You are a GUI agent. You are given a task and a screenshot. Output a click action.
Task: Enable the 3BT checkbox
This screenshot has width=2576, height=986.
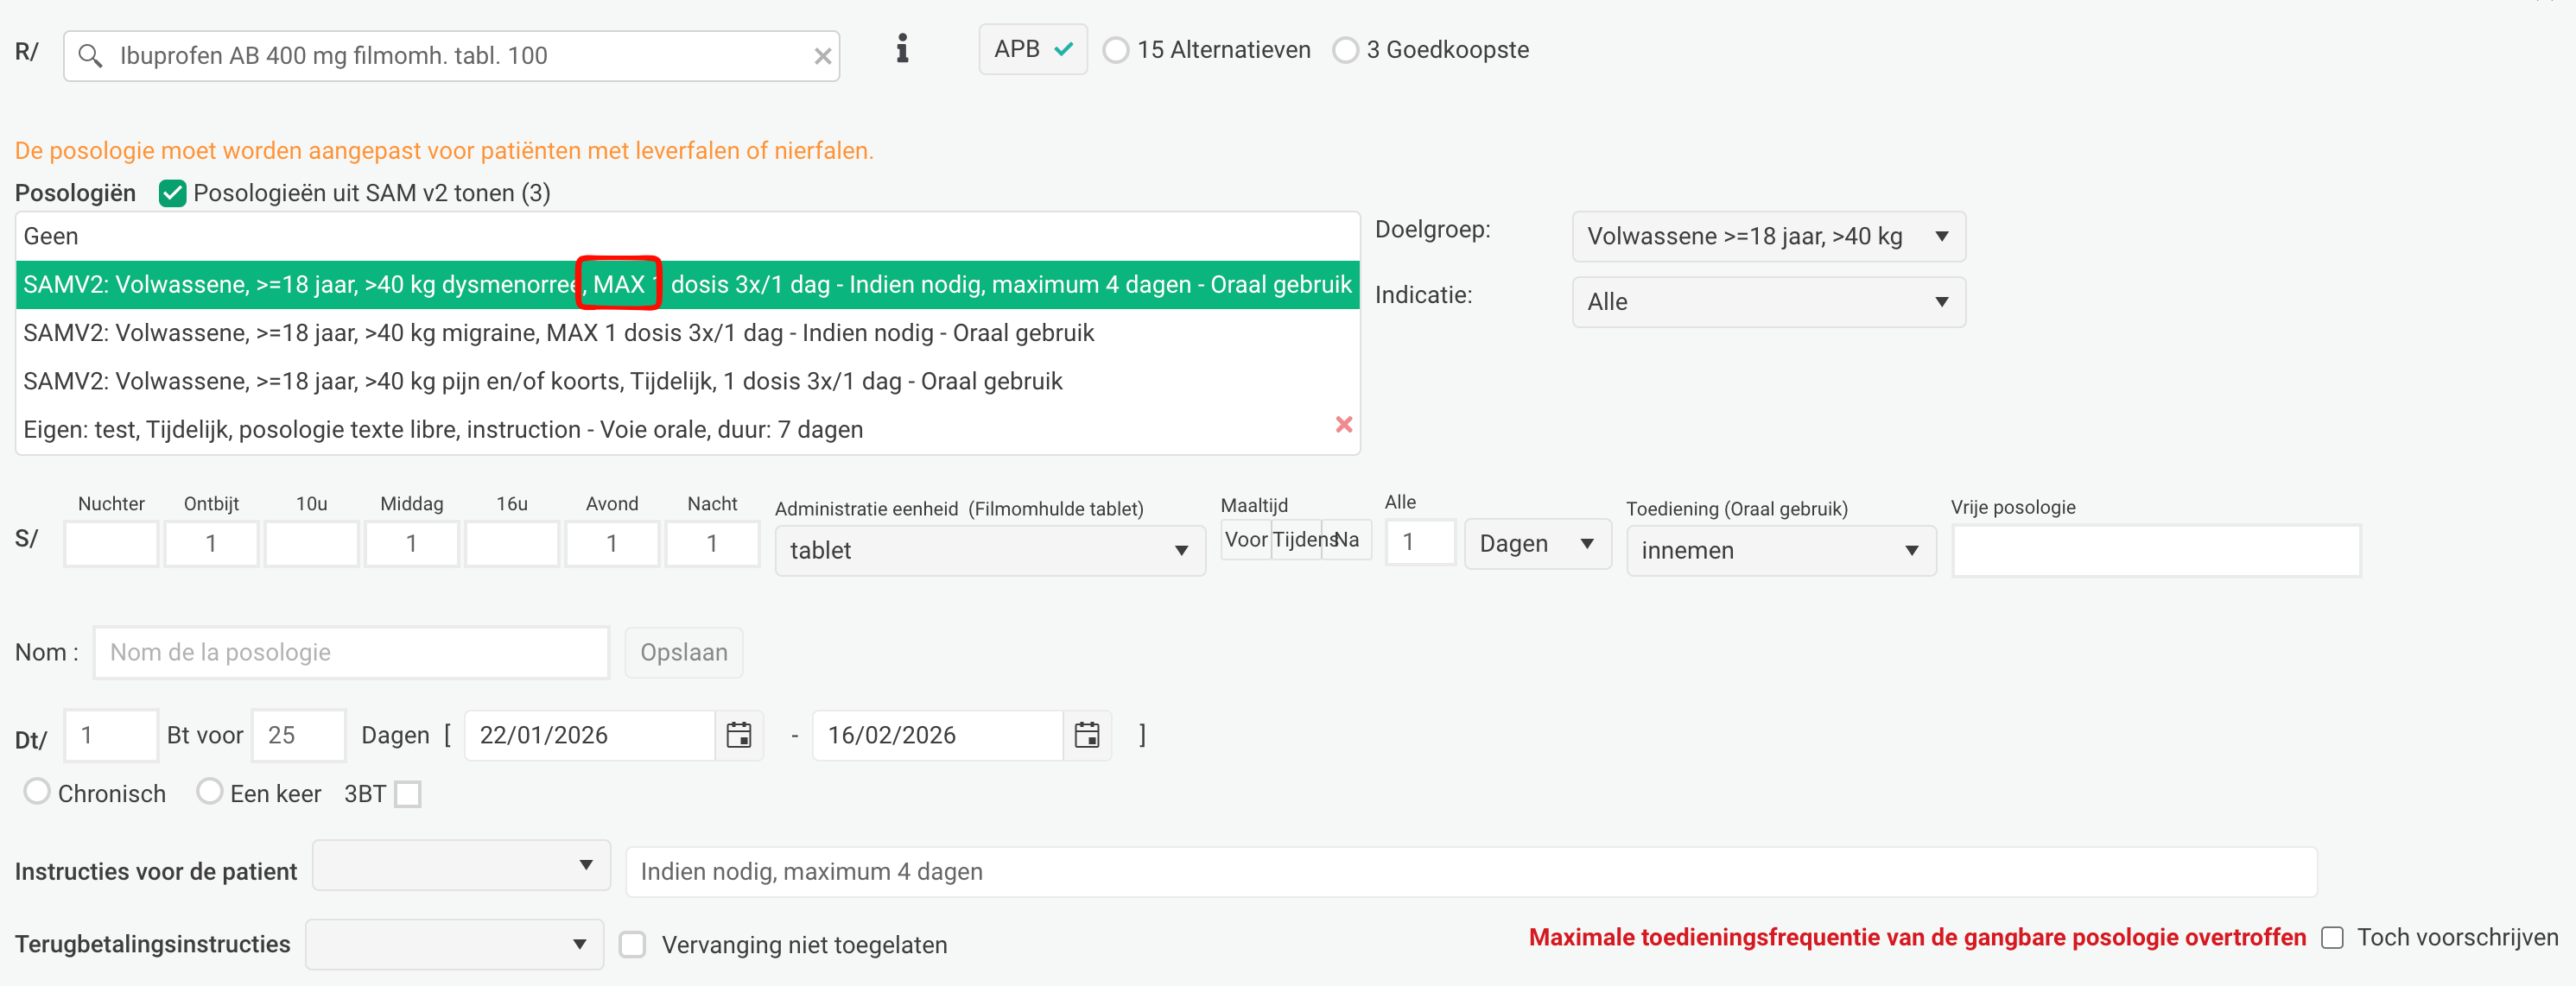pyautogui.click(x=407, y=794)
